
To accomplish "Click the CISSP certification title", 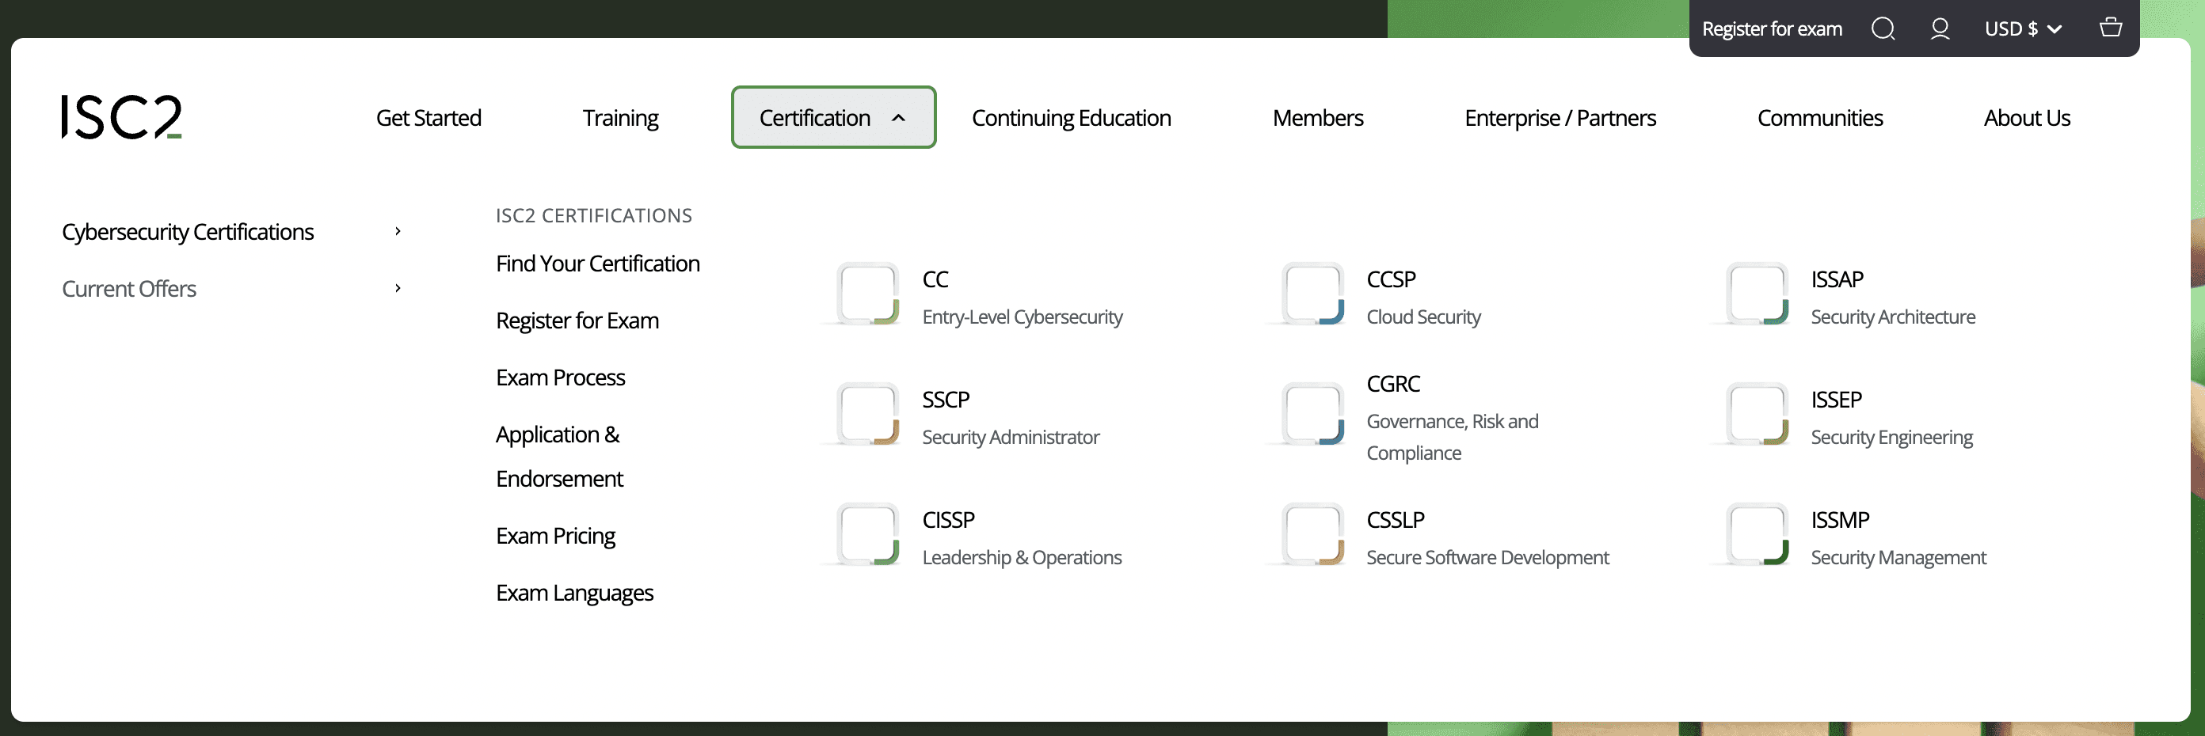I will (x=948, y=521).
